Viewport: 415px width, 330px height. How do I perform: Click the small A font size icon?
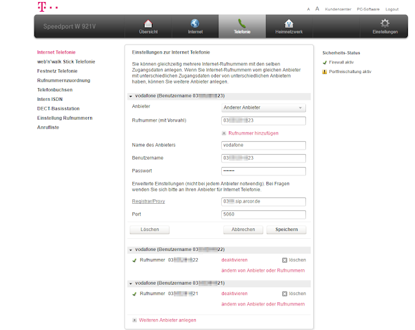click(x=309, y=9)
